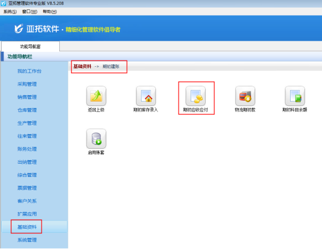Viewport: 322px width, 249px height.
Task: Open the 窗口(W) menu
Action: coord(30,12)
